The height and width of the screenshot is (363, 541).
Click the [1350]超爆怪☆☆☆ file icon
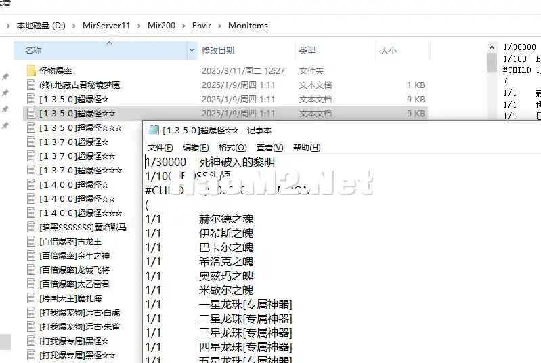tap(31, 128)
